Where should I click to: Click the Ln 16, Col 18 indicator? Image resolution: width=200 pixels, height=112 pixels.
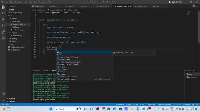click(119, 104)
